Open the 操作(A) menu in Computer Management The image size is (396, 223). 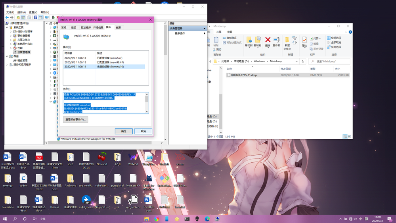[21, 12]
